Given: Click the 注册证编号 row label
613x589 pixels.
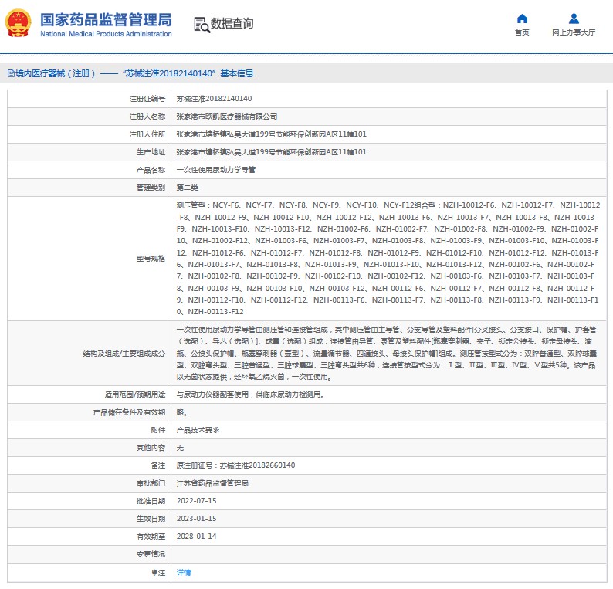Looking at the screenshot, I should pos(147,99).
